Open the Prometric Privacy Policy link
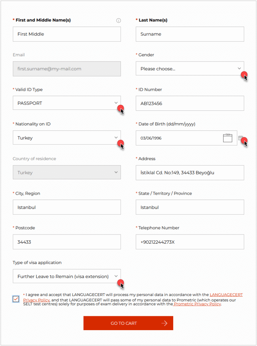The image size is (257, 346). click(197, 304)
